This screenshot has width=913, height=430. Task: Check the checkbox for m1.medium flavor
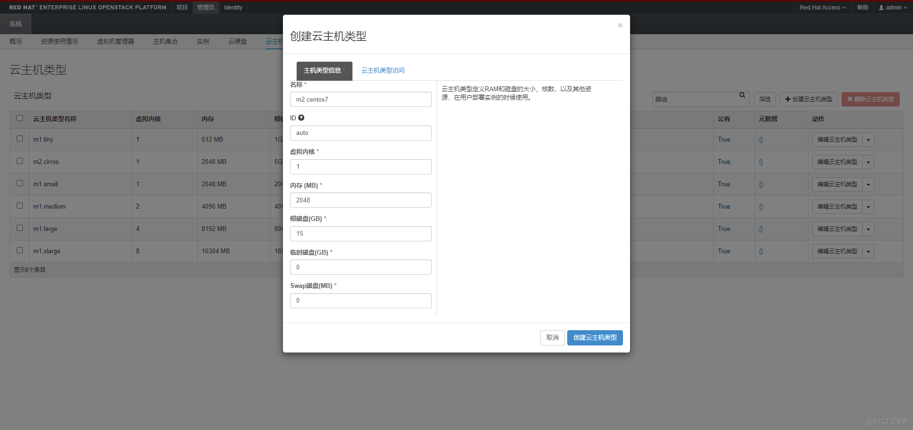click(19, 206)
